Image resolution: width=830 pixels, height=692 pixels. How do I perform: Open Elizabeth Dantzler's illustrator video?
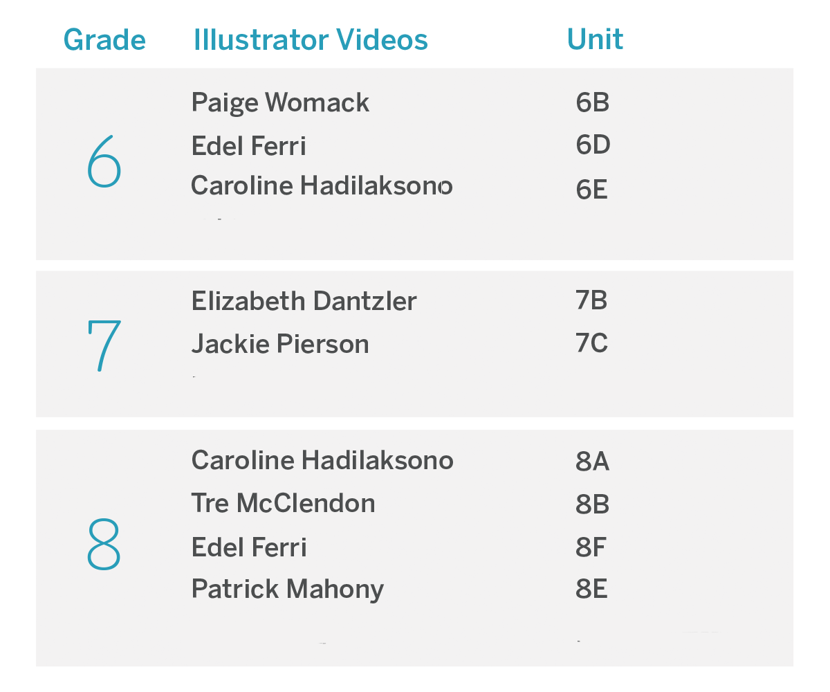click(x=304, y=302)
